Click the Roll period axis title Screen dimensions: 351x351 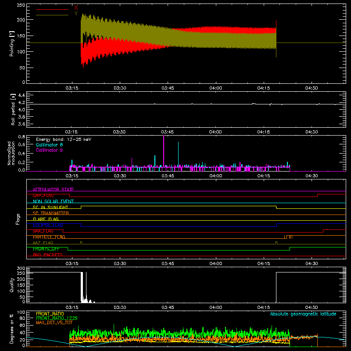click(13, 109)
